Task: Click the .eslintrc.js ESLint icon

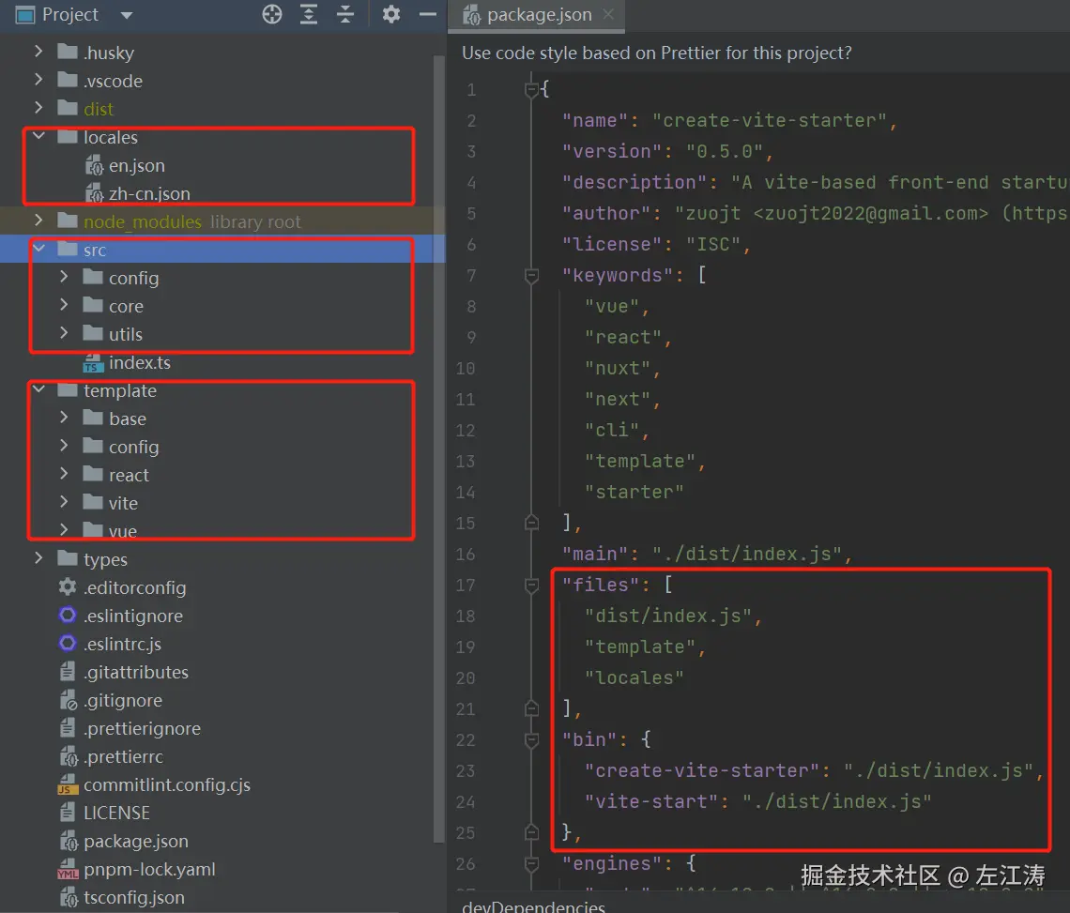Action: (x=68, y=643)
